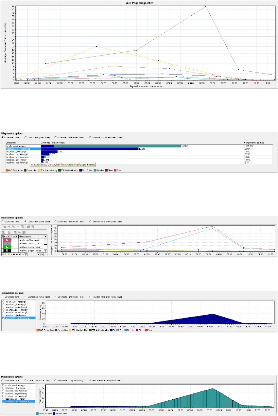Click the DNS Resolution legend swatch under the bar chart
278x416 pixels.
[x=7, y=170]
